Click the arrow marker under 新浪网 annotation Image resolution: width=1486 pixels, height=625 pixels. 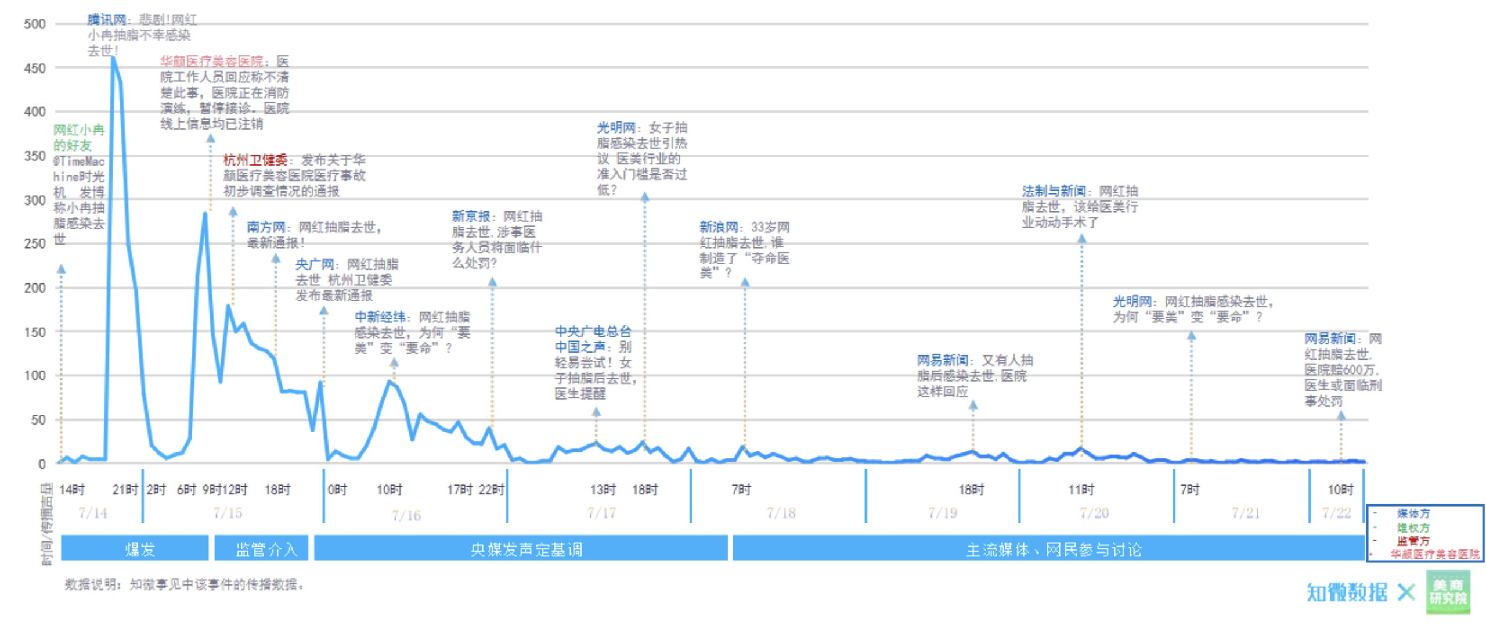click(x=745, y=282)
